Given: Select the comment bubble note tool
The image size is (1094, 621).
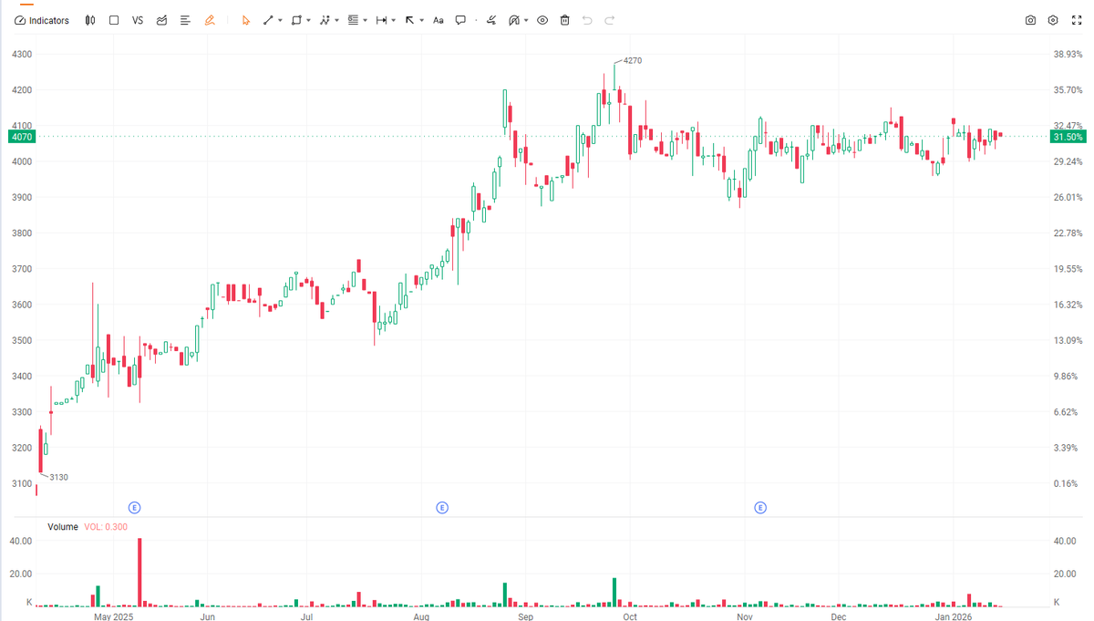Looking at the screenshot, I should tap(460, 20).
